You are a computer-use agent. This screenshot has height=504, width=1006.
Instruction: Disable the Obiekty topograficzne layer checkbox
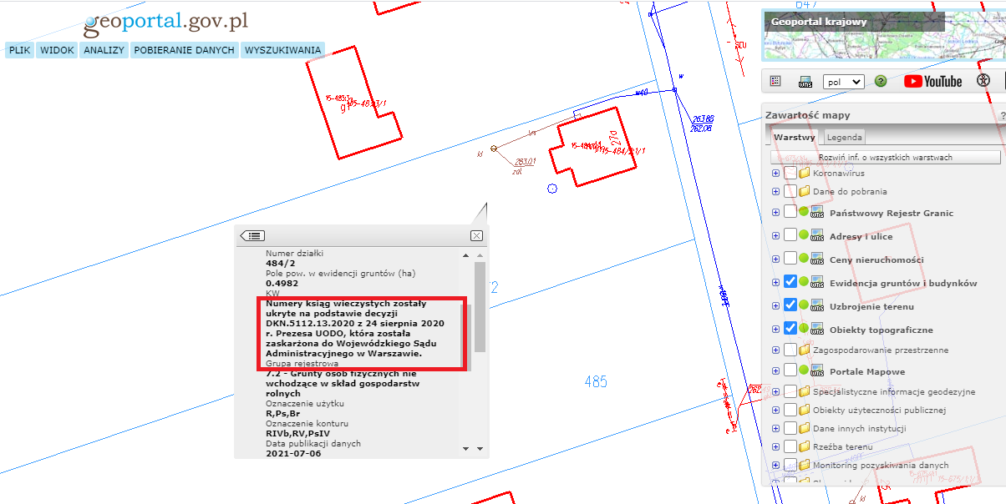(790, 329)
